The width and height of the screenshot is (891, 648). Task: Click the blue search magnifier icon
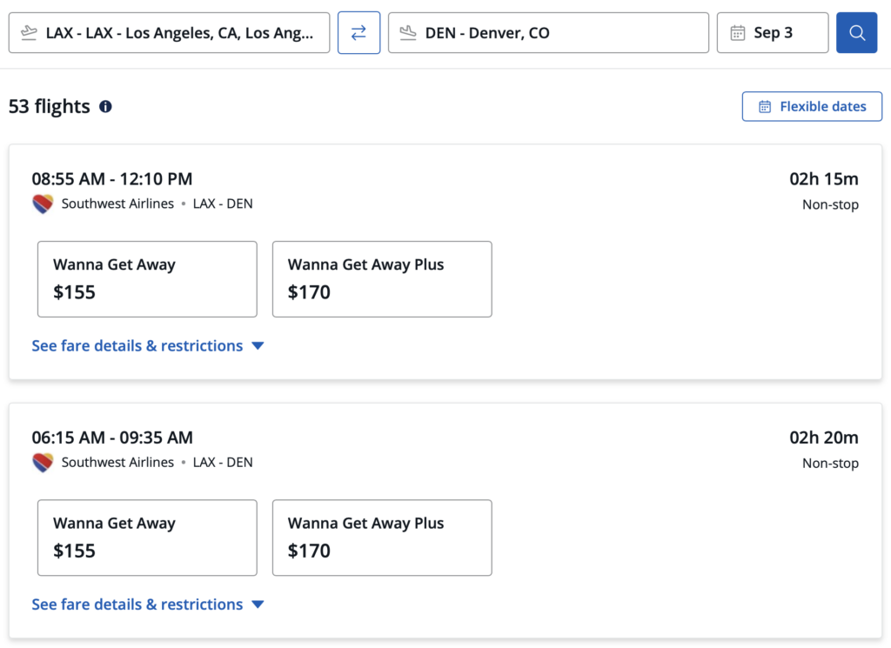pos(856,32)
